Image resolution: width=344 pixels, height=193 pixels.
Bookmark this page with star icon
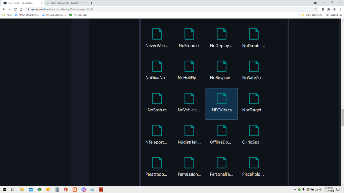pyautogui.click(x=316, y=9)
